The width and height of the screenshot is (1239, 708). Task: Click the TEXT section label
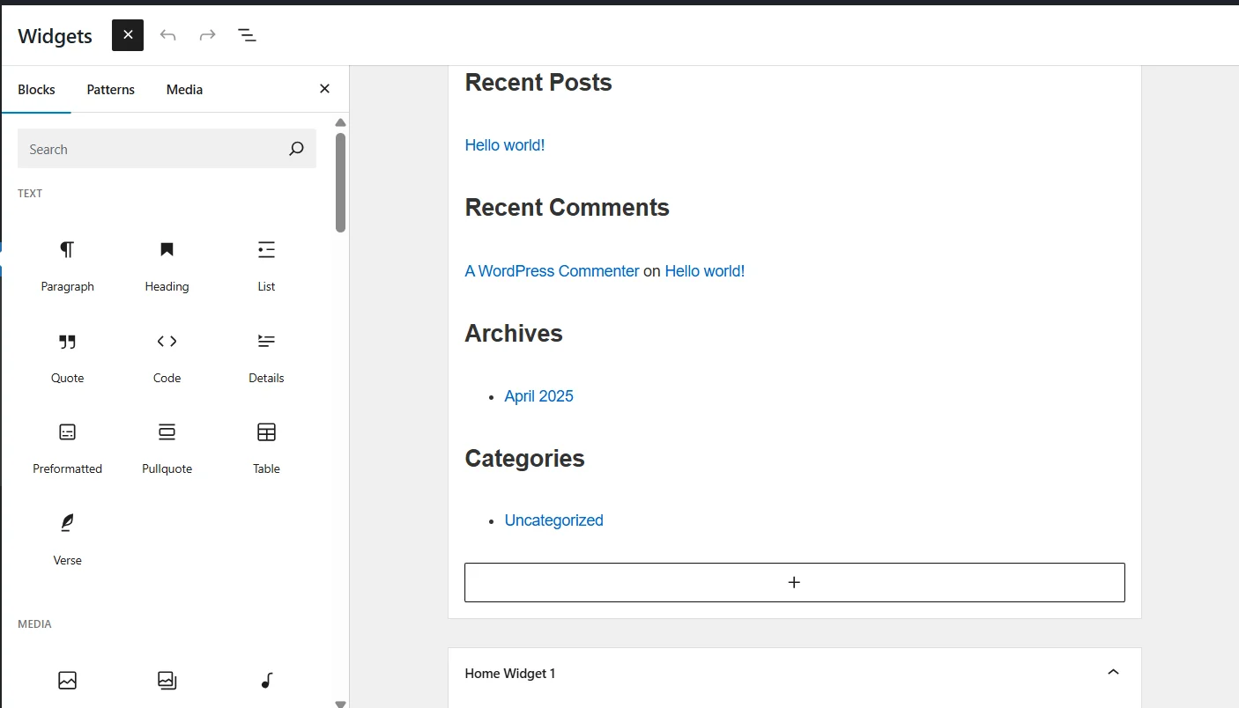(x=30, y=193)
